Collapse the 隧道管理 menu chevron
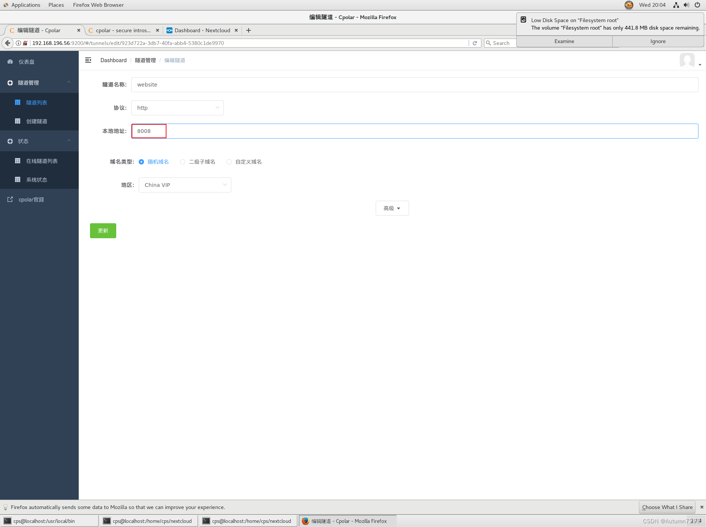Image resolution: width=706 pixels, height=527 pixels. coord(69,82)
